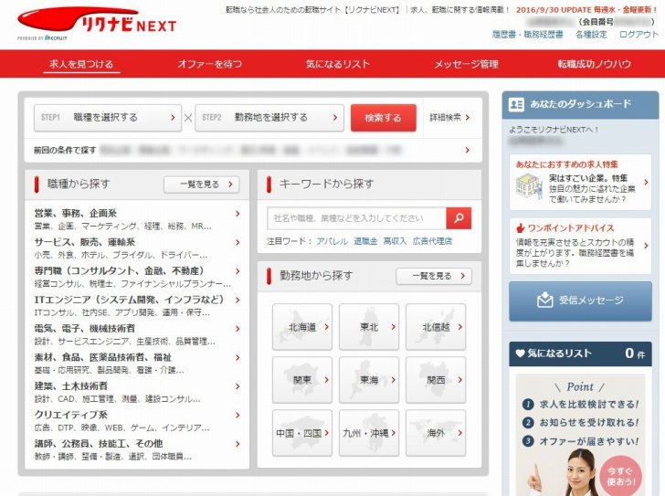The width and height of the screenshot is (665, 496).
Task: Expand 前回の条件で探す row arrow
Action: click(468, 150)
